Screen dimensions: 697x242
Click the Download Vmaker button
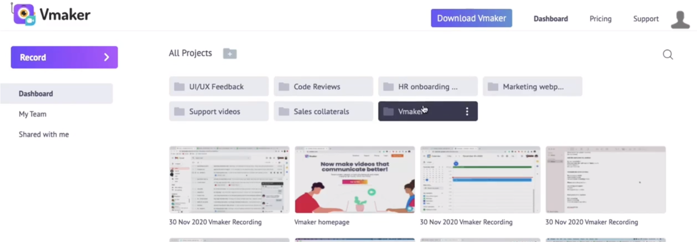coord(471,18)
